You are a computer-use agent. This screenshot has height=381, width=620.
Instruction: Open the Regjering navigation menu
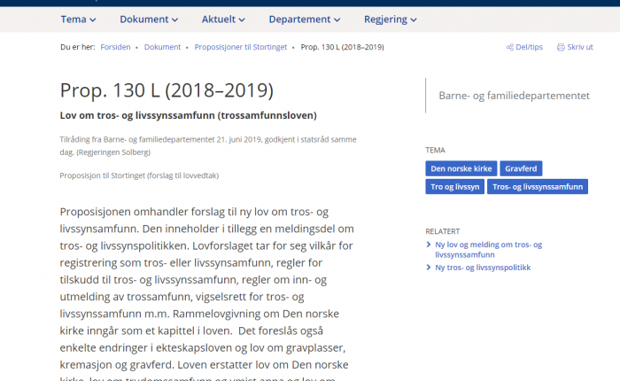(x=391, y=19)
